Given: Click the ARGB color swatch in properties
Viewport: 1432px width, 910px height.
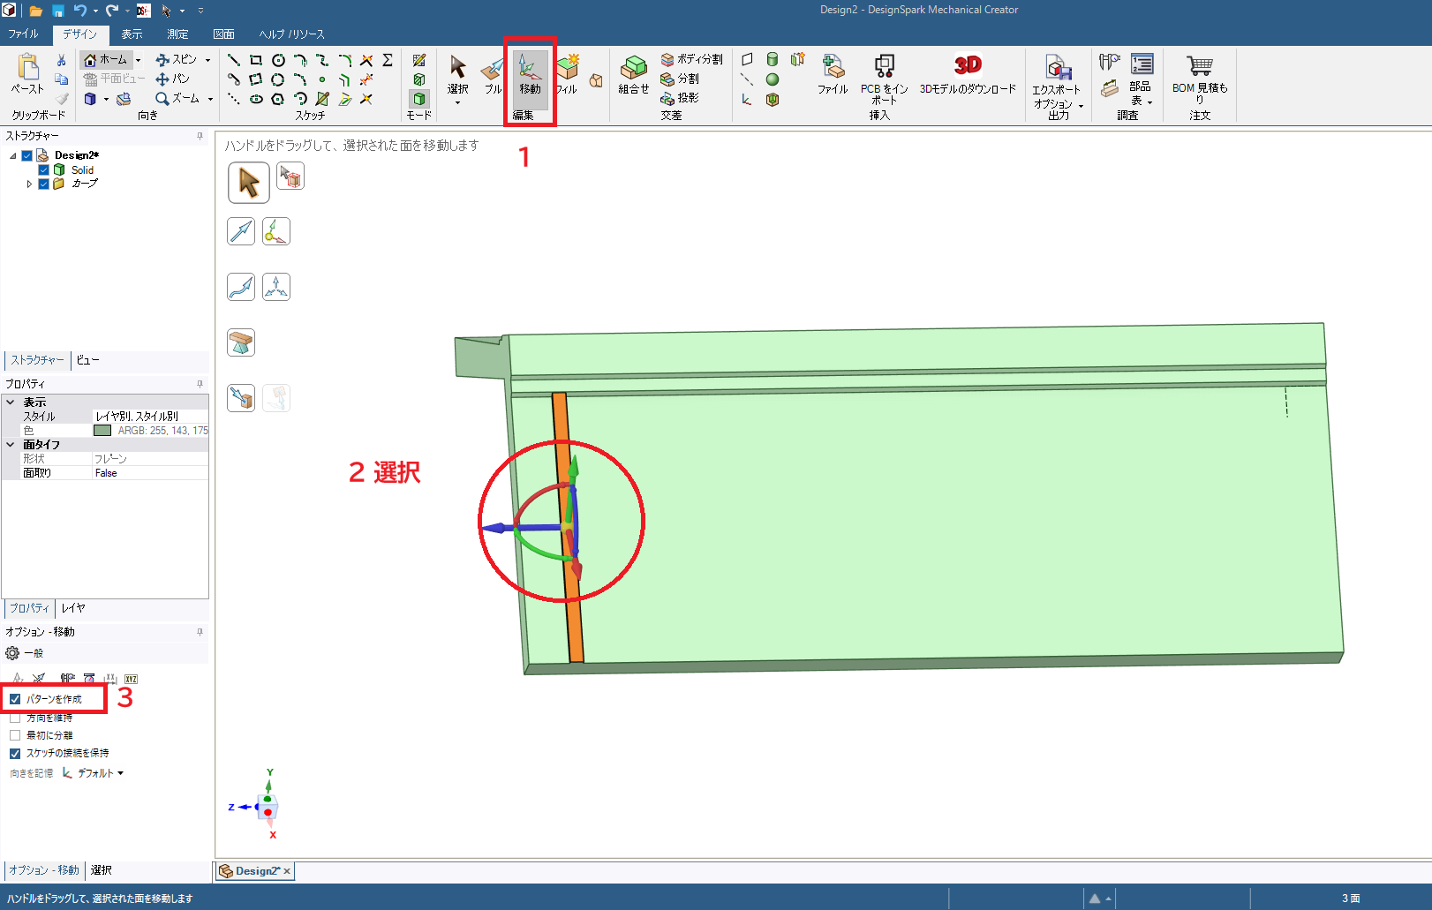Looking at the screenshot, I should [102, 431].
